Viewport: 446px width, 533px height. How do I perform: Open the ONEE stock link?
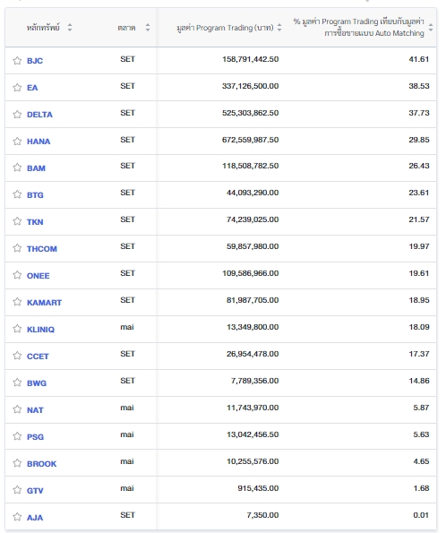tap(39, 276)
